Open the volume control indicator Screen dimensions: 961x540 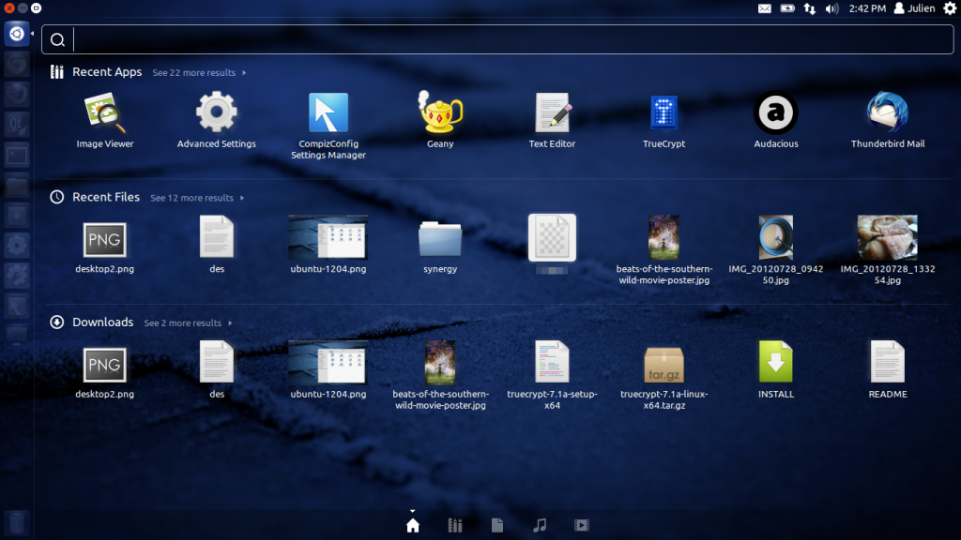pos(831,8)
